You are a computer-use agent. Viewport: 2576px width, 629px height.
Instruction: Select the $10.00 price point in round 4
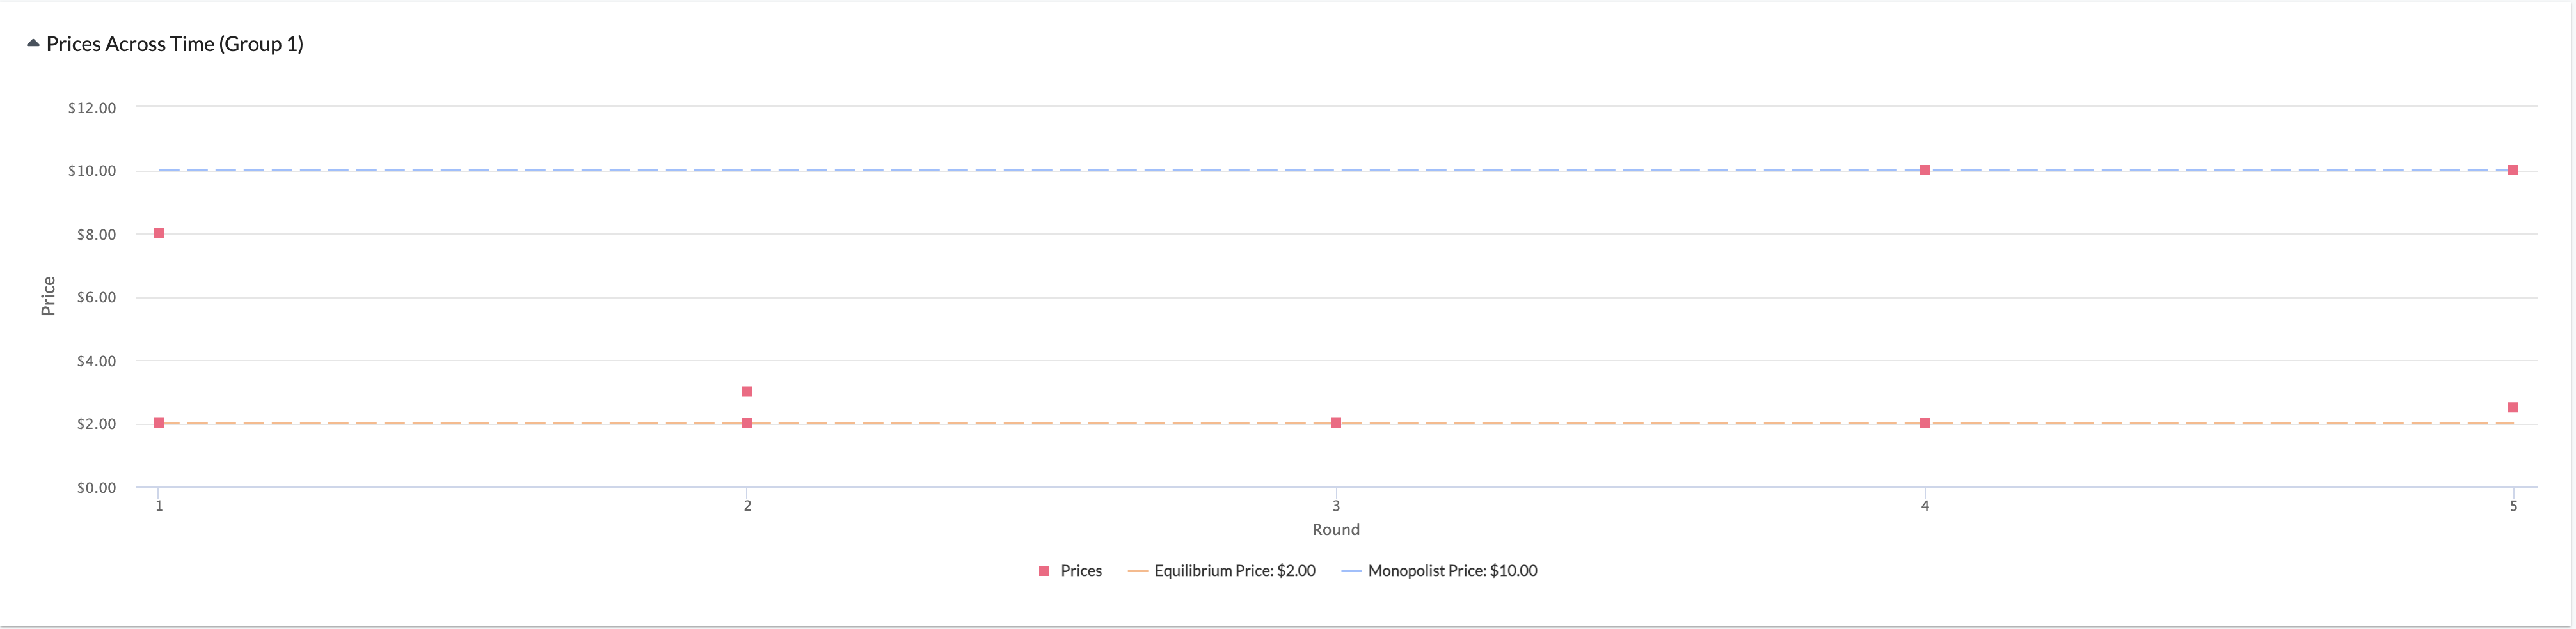pyautogui.click(x=1924, y=170)
